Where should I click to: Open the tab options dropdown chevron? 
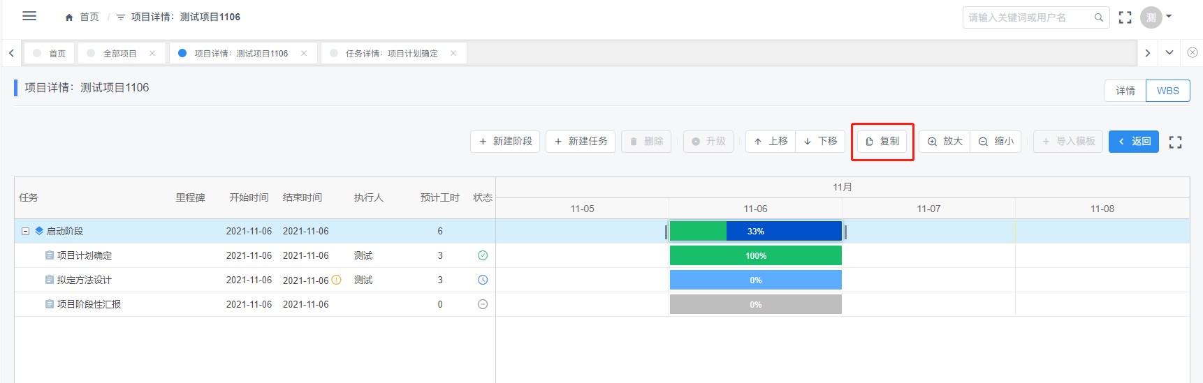pos(1169,53)
